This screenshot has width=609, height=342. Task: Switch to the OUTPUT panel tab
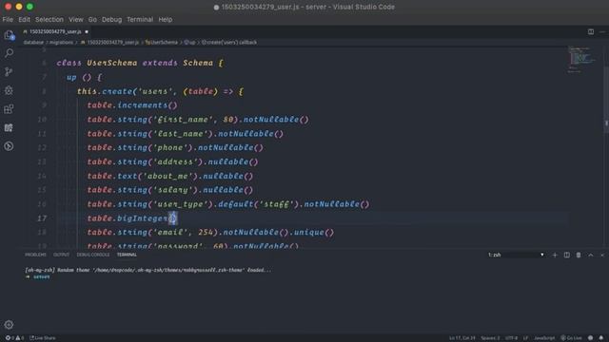coord(61,255)
